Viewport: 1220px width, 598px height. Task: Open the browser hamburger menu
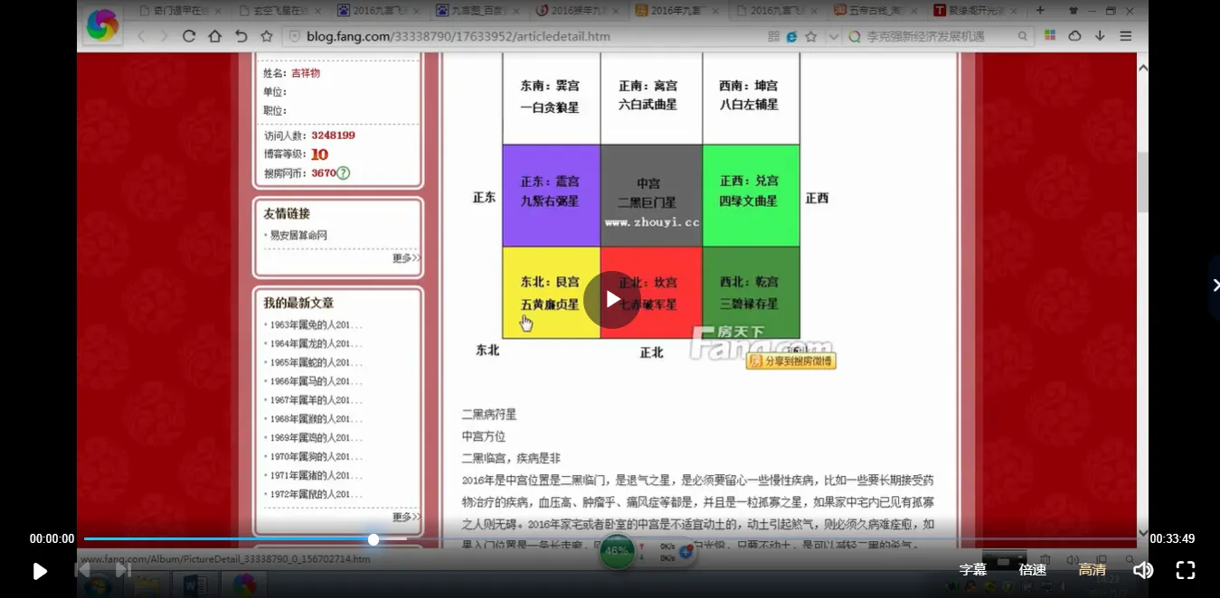coord(1125,36)
